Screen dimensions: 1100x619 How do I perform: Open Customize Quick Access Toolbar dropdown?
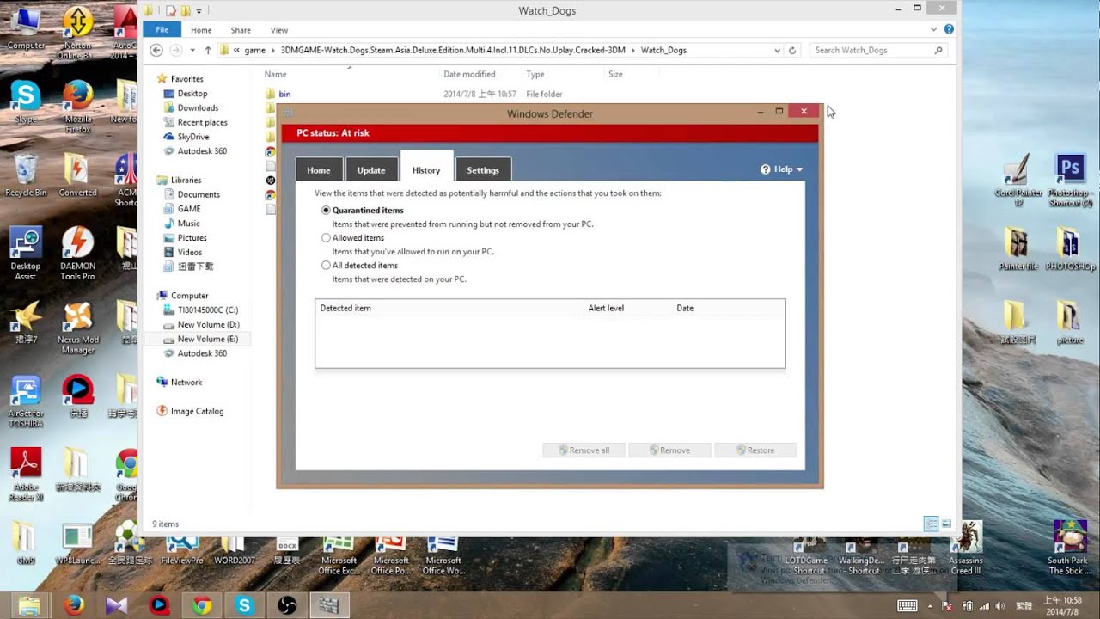[x=199, y=11]
